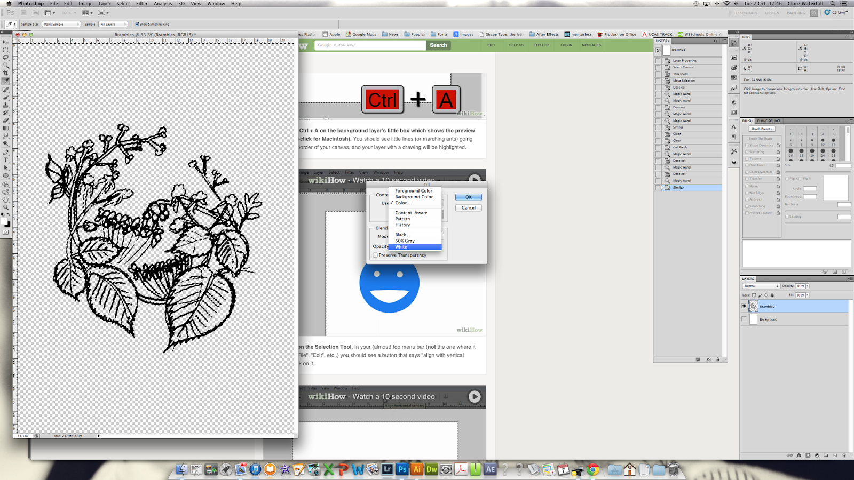Hide the Brambles layer
The image size is (854, 480).
pos(744,306)
